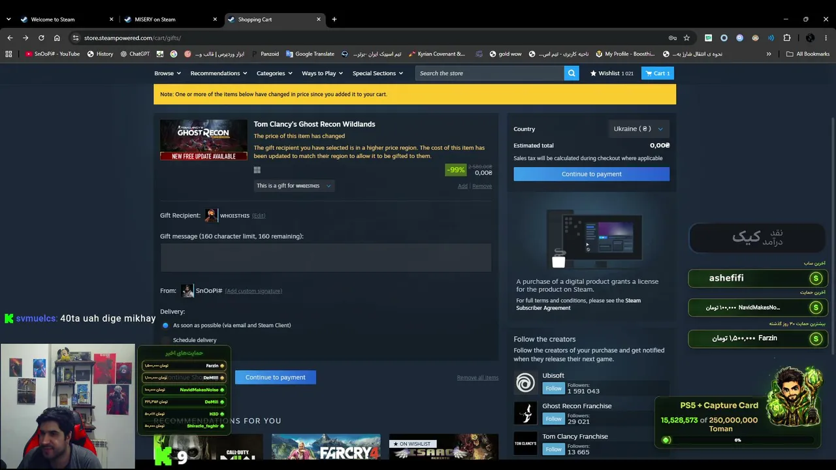Click the browser address bar URL
836x470 pixels.
click(x=133, y=38)
